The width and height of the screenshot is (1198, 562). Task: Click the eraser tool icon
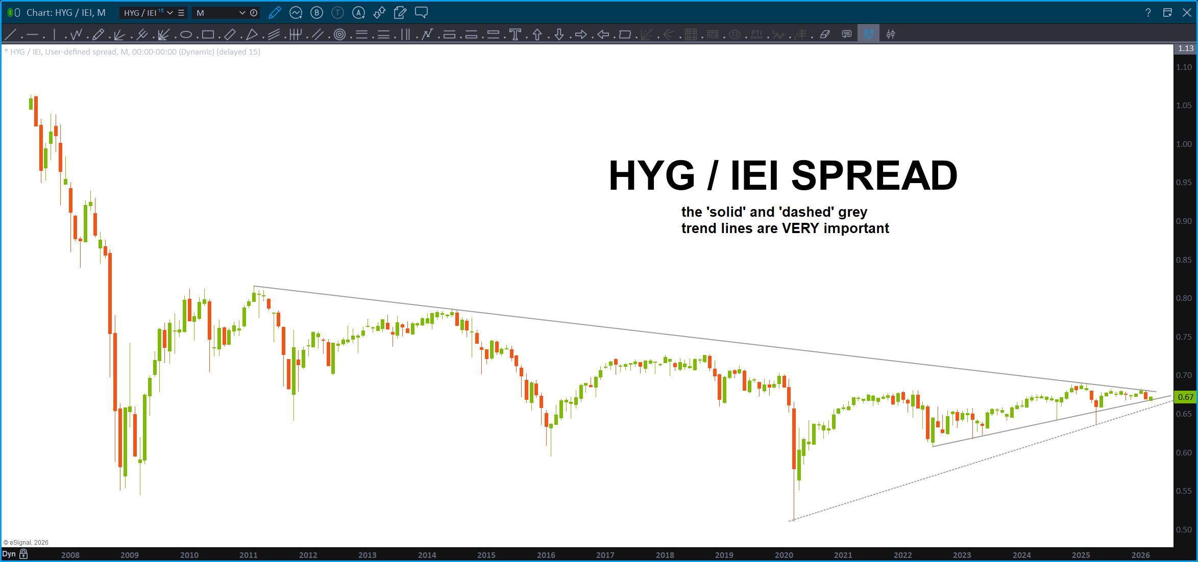pos(825,35)
